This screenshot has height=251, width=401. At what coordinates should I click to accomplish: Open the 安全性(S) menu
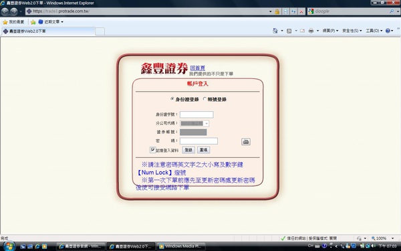pyautogui.click(x=352, y=31)
